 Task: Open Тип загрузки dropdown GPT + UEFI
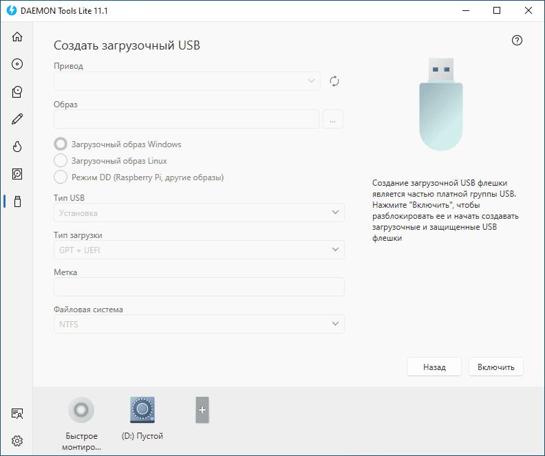tap(199, 250)
